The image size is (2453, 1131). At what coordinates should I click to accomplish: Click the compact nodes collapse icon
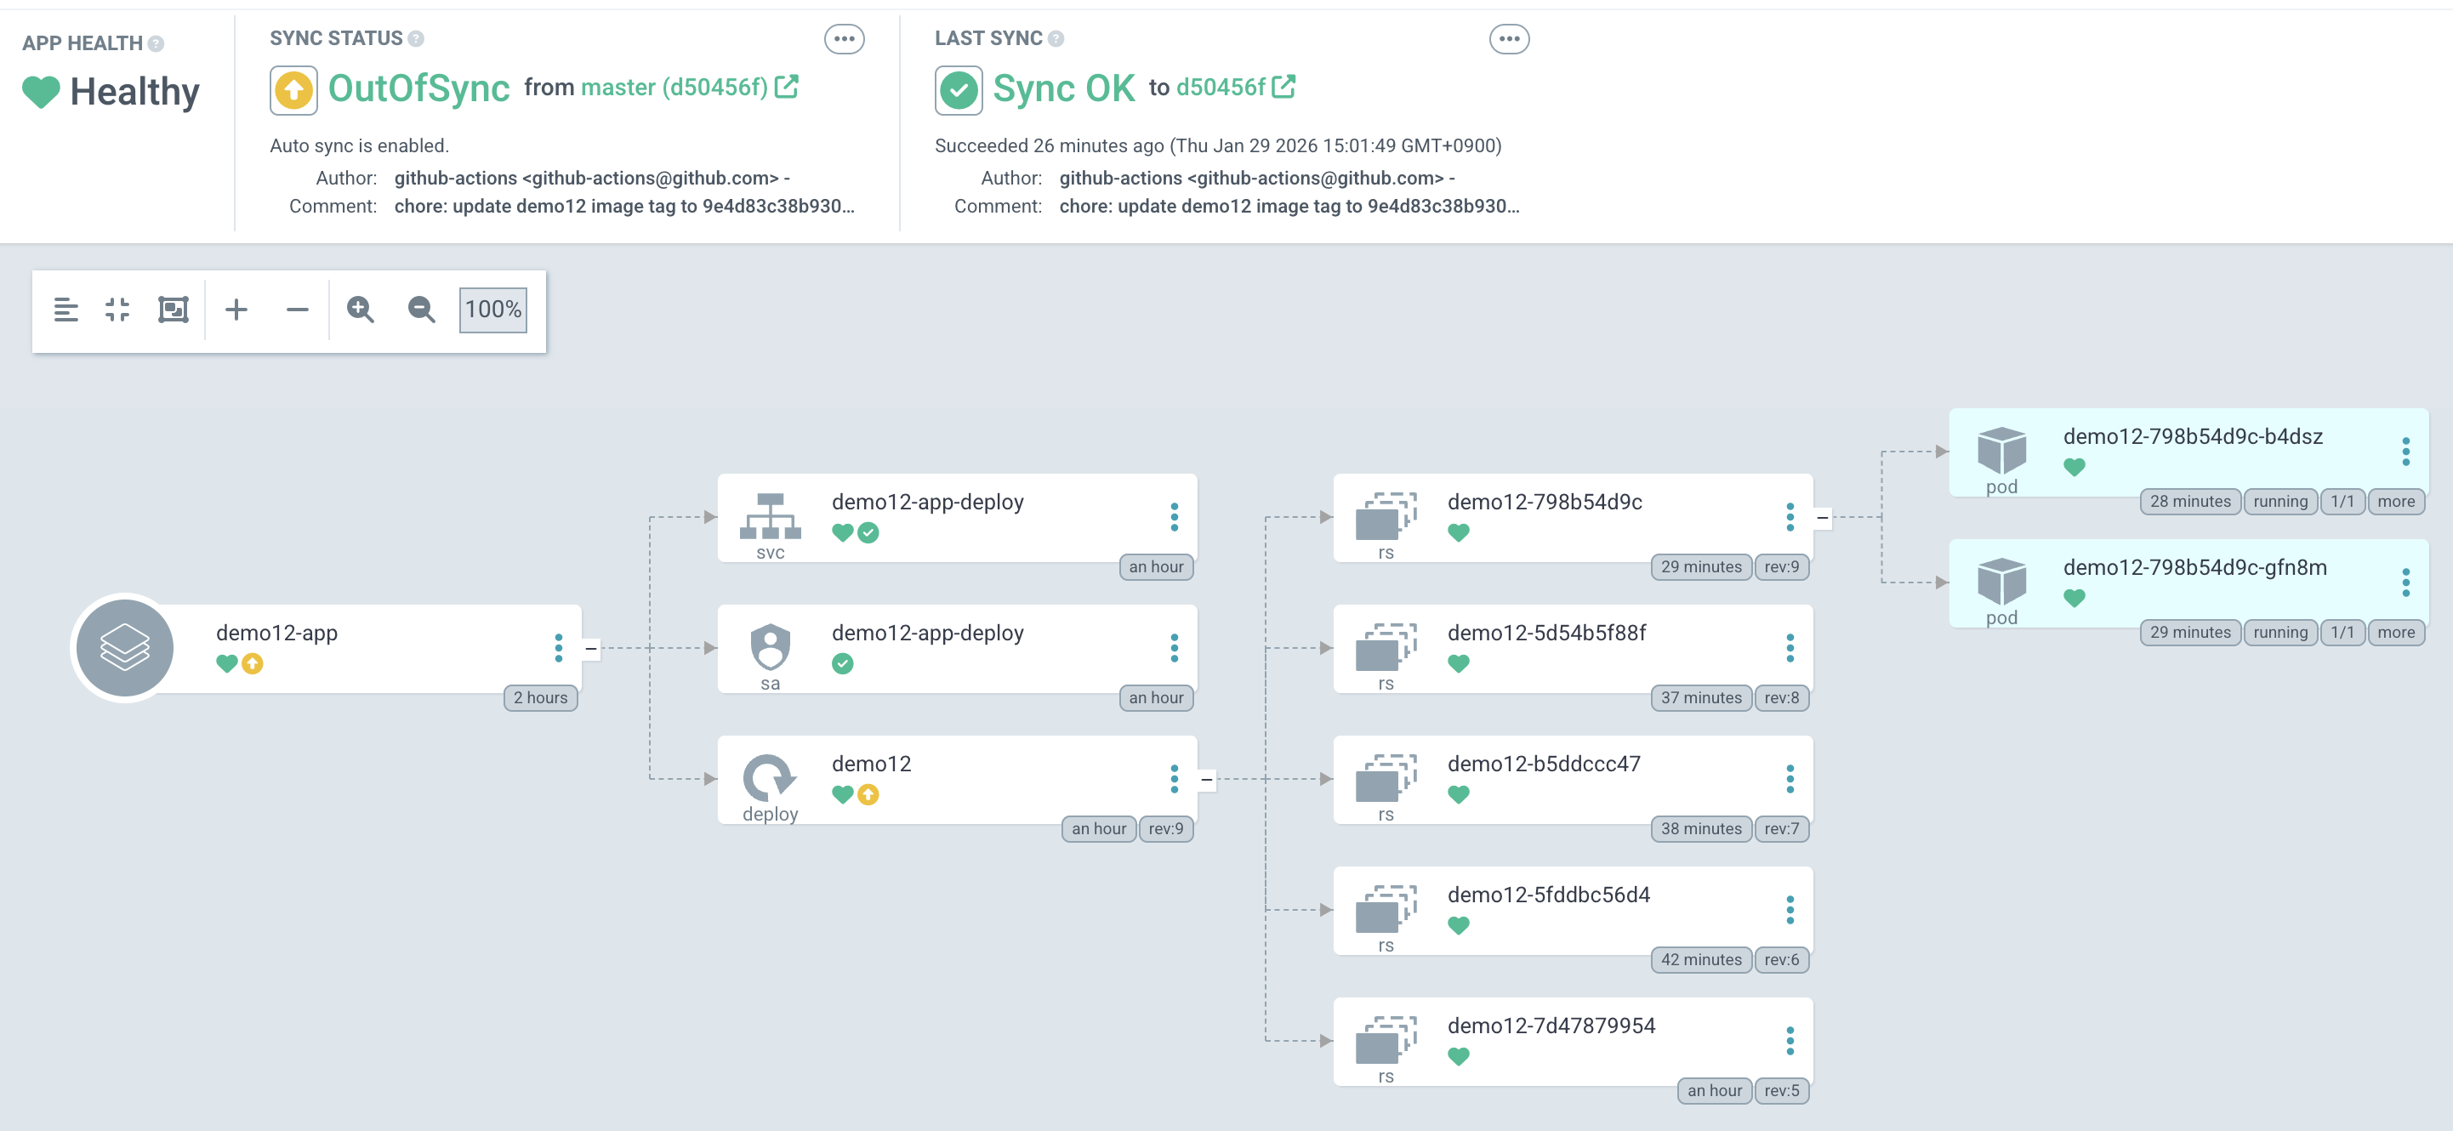coord(117,310)
